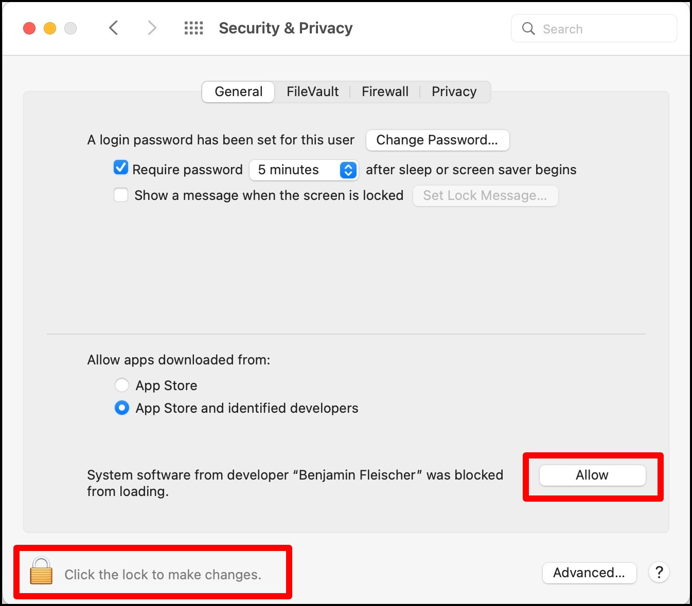Go forward with the right chevron arrow
The image size is (692, 606).
point(152,28)
